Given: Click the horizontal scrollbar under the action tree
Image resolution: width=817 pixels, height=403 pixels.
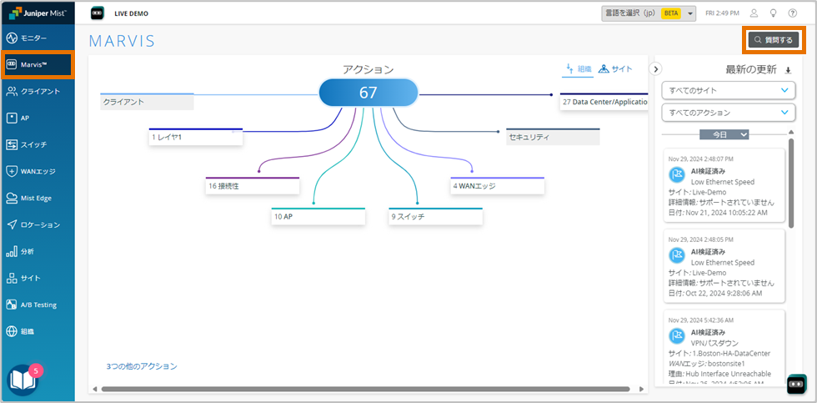Looking at the screenshot, I should (x=367, y=389).
